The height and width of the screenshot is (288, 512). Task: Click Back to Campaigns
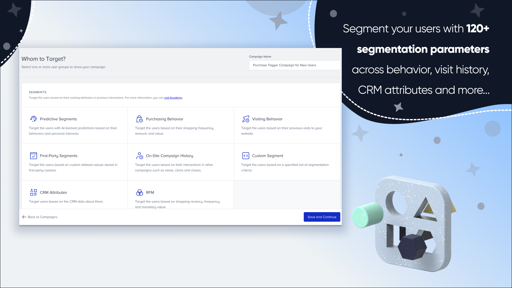43,217
